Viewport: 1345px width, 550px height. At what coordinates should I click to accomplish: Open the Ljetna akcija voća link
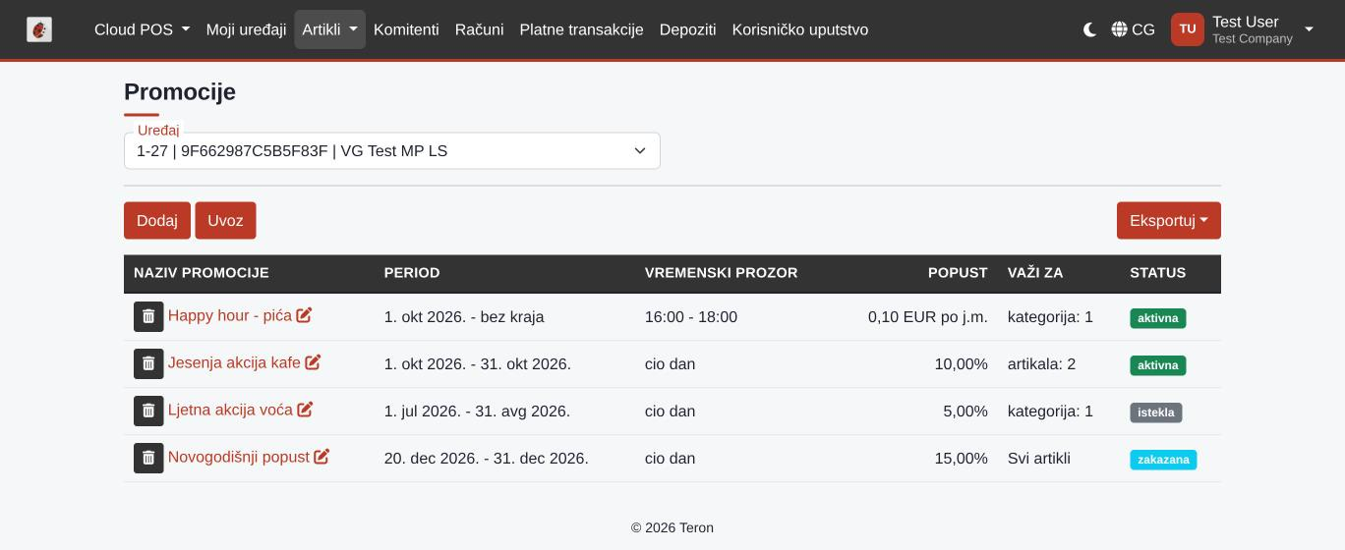pyautogui.click(x=230, y=410)
